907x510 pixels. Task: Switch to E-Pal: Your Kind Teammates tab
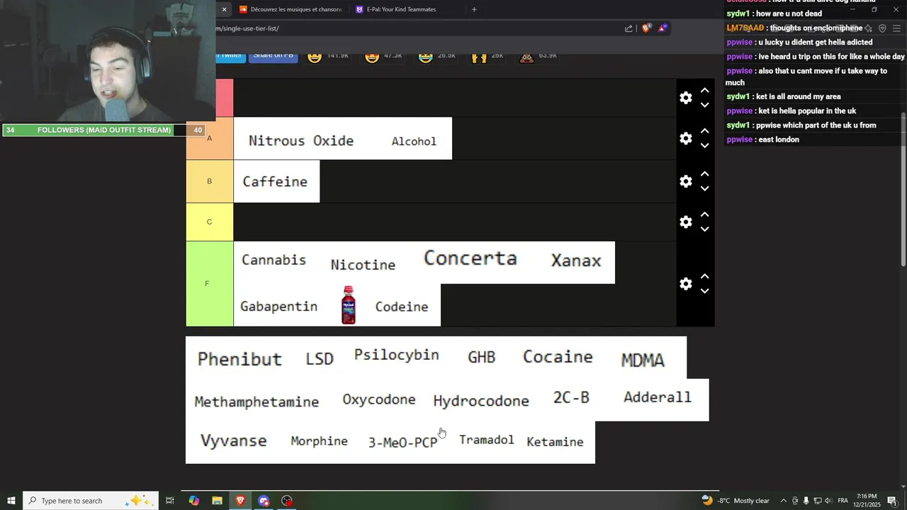(400, 9)
